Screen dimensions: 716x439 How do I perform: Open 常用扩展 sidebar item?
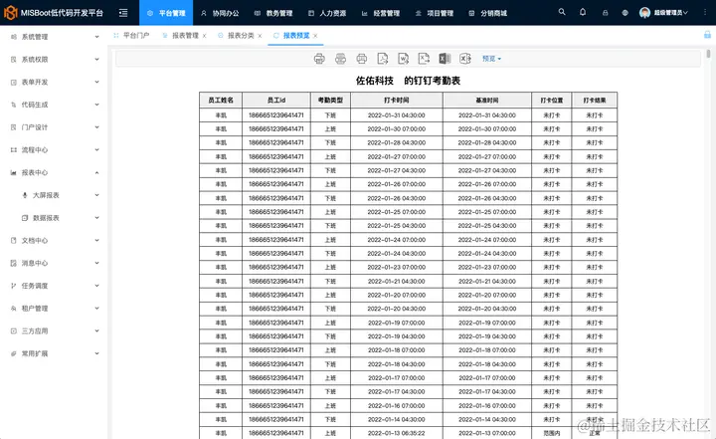(x=55, y=353)
